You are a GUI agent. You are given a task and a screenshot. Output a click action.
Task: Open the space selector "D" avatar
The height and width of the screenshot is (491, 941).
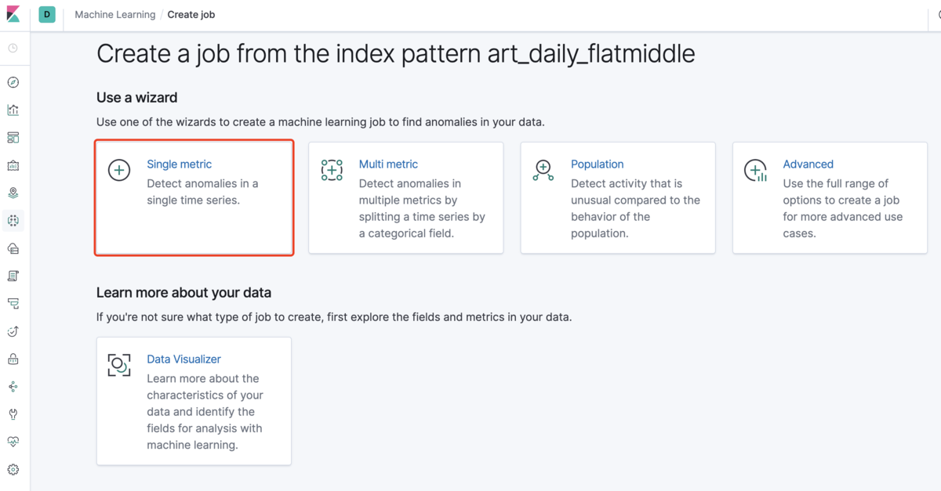point(47,14)
